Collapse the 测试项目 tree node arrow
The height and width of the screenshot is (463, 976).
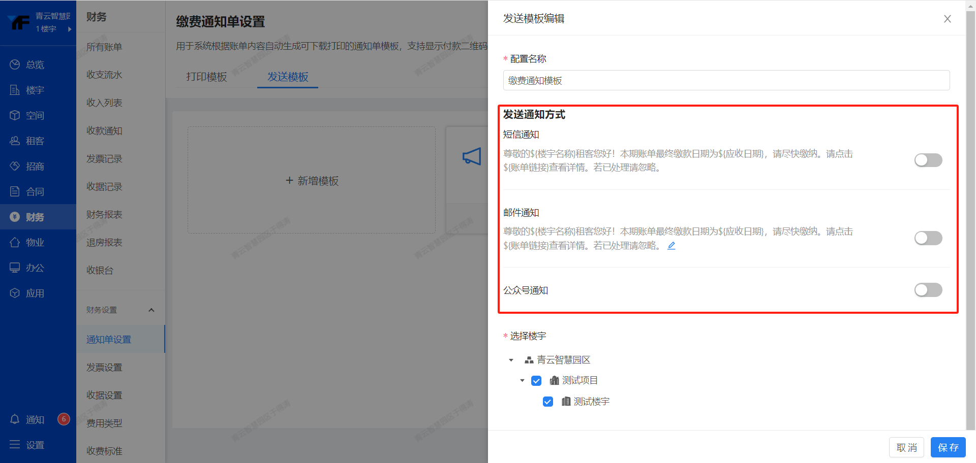(x=522, y=380)
